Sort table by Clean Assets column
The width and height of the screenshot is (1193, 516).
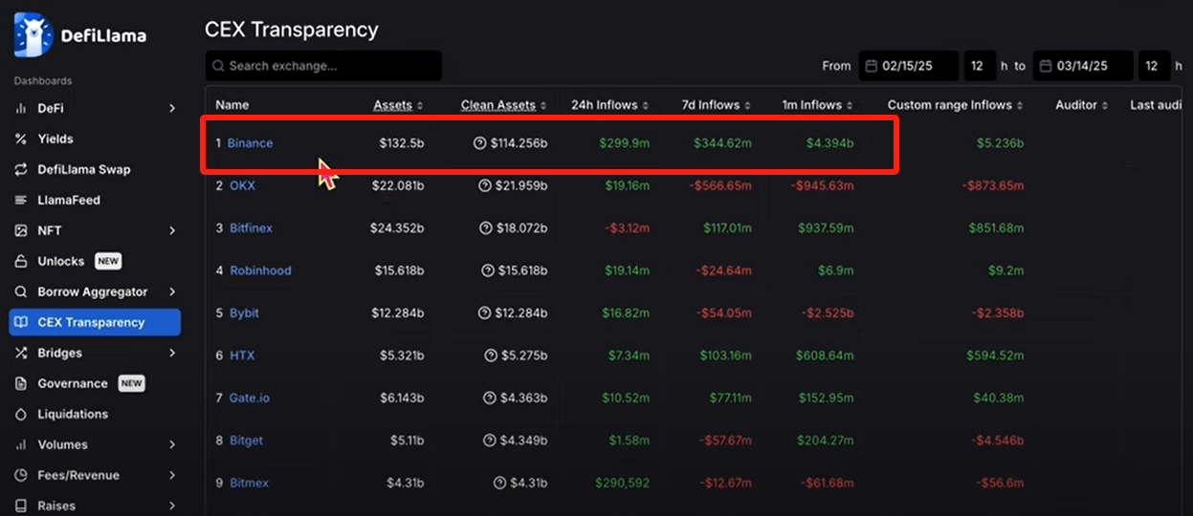504,105
